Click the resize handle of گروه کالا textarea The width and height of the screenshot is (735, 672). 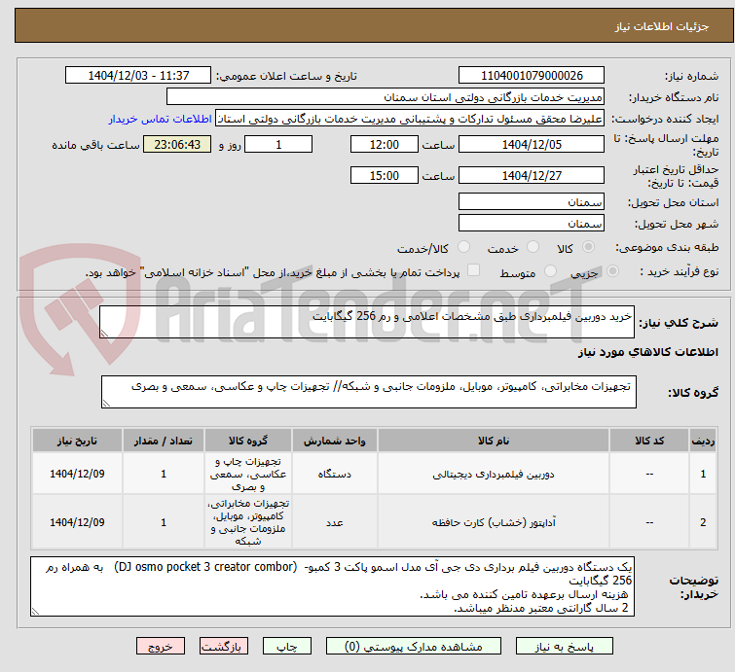106,404
